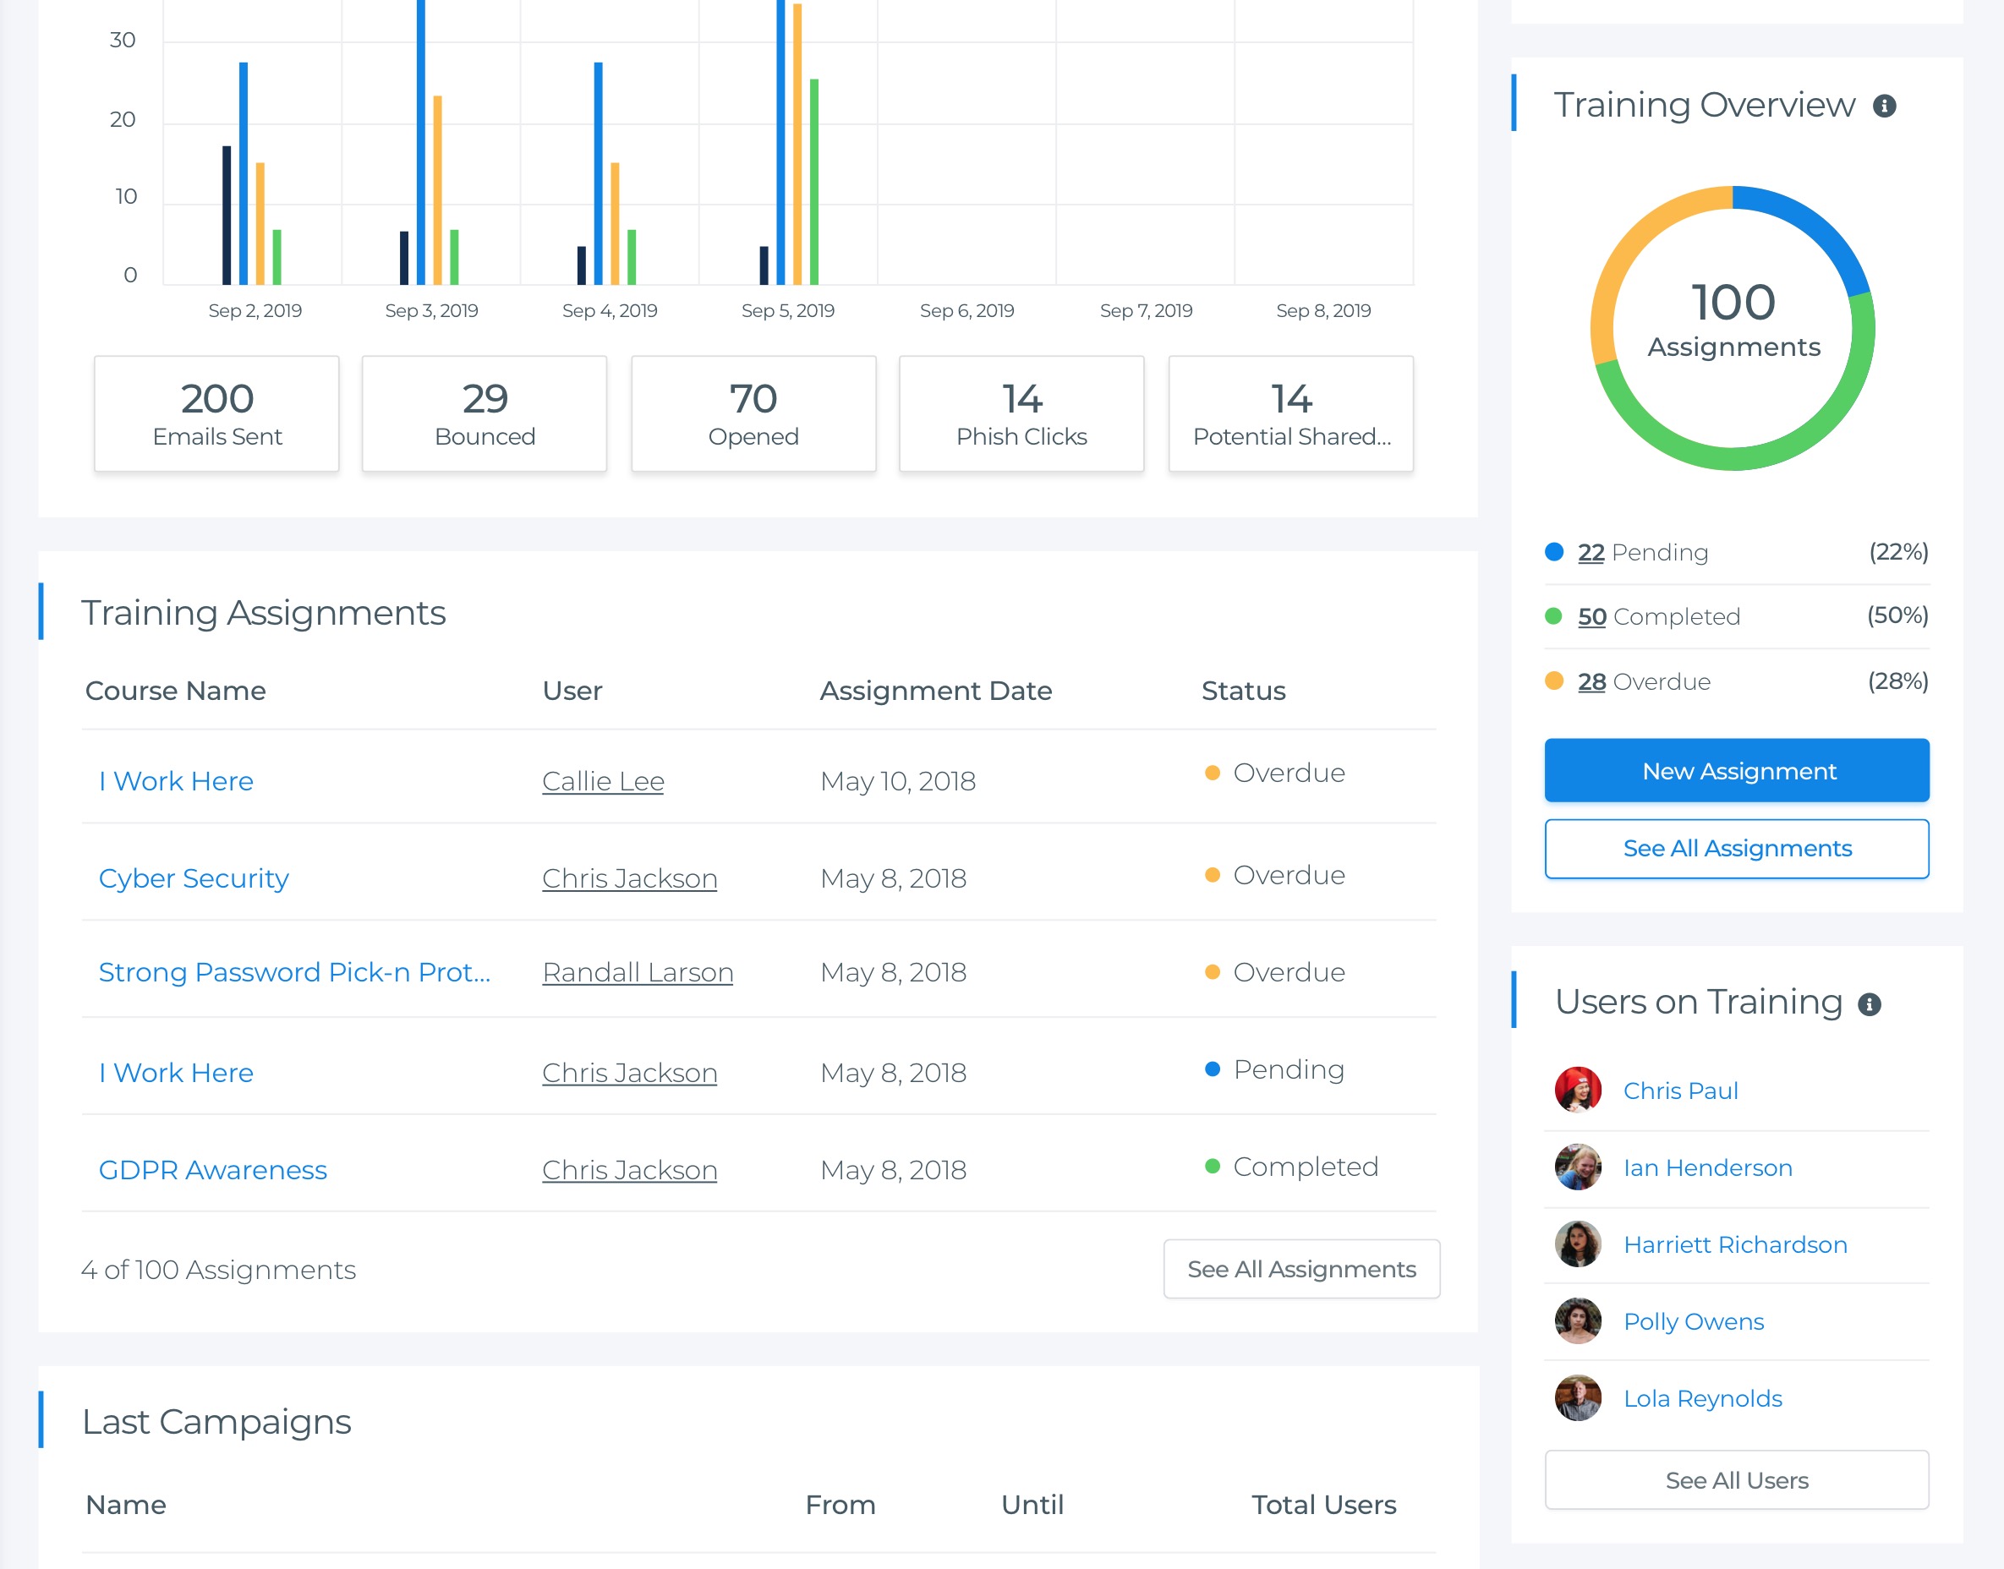Viewport: 2004px width, 1569px height.
Task: Open the Cyber Security course link
Action: [x=193, y=877]
